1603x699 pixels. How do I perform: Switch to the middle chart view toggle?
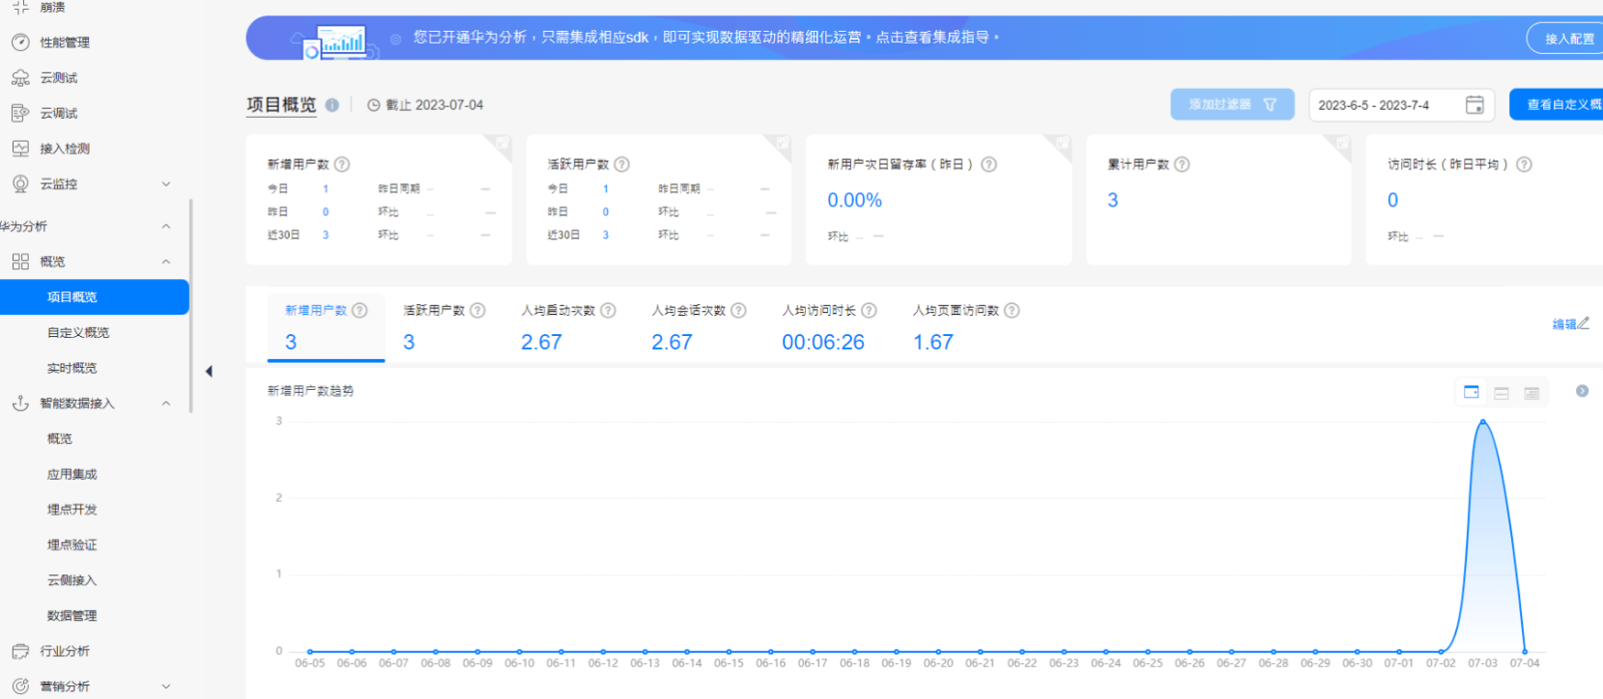pos(1502,393)
